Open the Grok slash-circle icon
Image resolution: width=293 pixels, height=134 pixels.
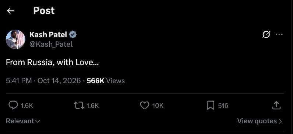tap(266, 34)
